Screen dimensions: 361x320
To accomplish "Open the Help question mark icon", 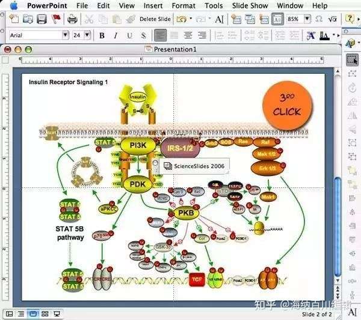I will [x=350, y=19].
